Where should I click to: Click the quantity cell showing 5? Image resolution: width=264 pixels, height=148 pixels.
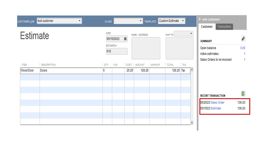[x=107, y=71]
